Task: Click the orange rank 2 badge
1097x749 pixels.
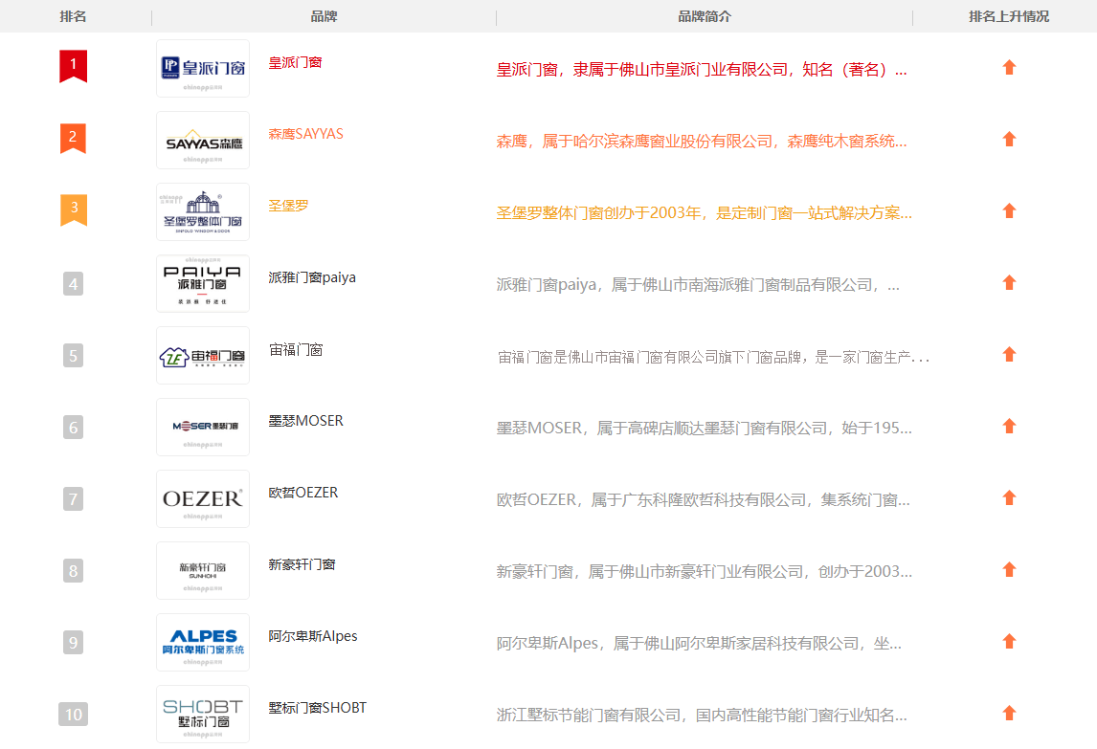Action: [x=74, y=138]
